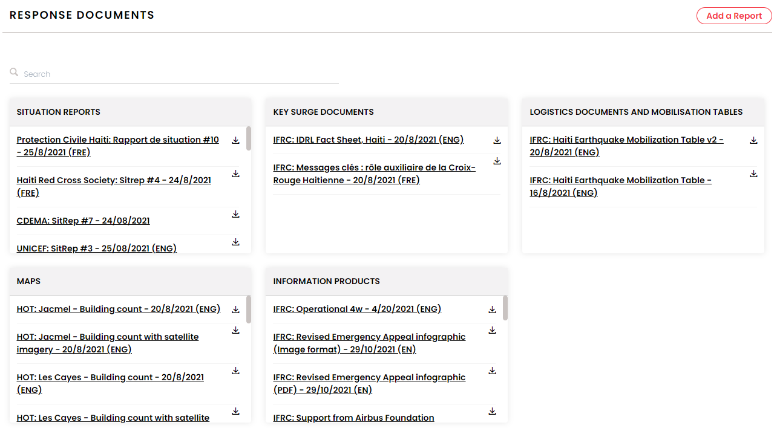Open IFRC Operational 4w link
The image size is (777, 428).
coord(358,309)
